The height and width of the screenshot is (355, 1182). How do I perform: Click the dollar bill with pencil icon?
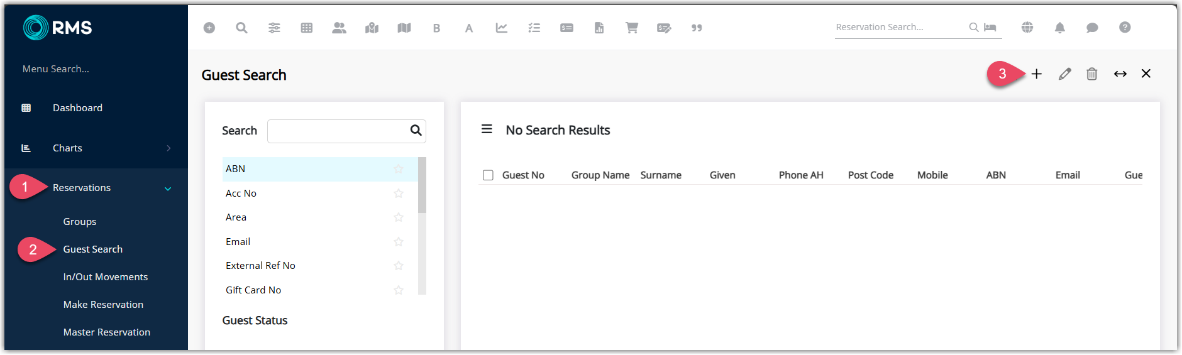[664, 28]
